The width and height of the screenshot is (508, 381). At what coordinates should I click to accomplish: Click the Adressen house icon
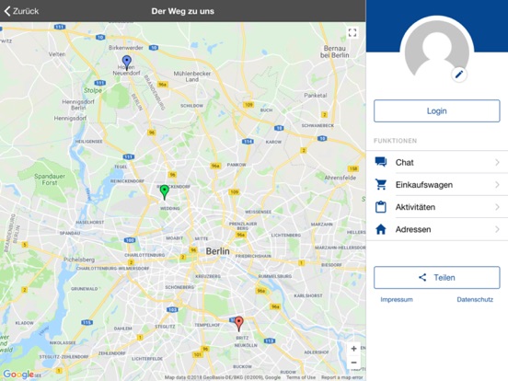click(x=381, y=229)
